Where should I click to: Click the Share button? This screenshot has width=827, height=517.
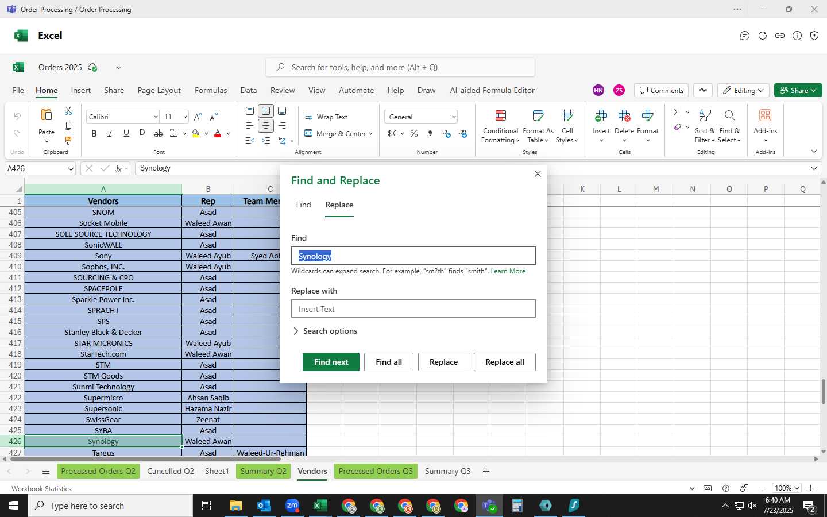(798, 90)
